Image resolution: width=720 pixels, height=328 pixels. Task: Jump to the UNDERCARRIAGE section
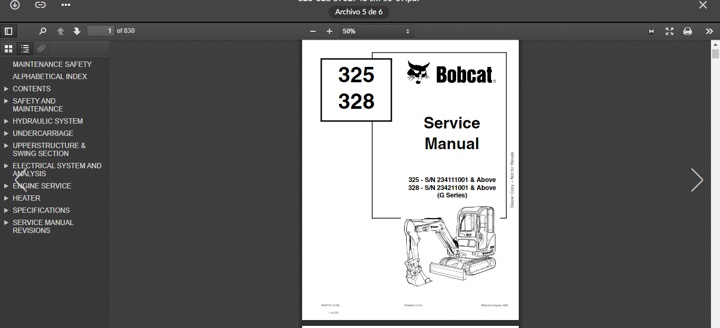tap(43, 133)
